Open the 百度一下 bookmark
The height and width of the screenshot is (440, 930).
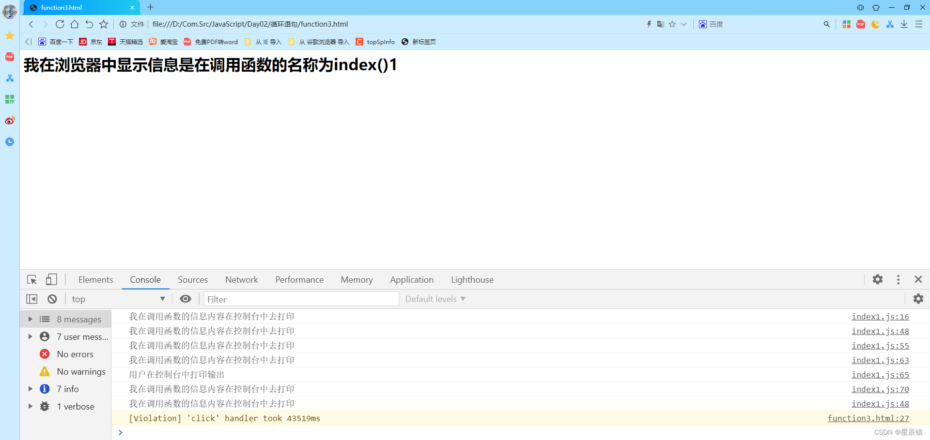(x=56, y=42)
